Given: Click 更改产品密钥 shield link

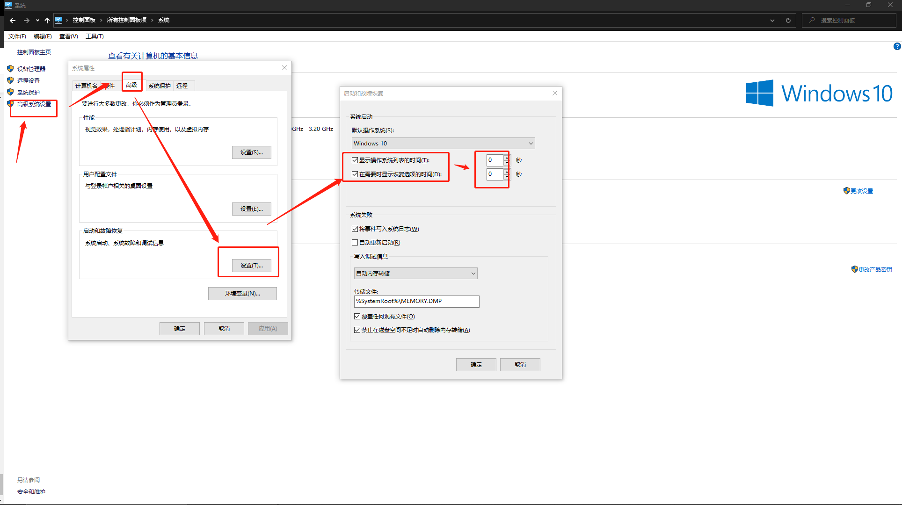Looking at the screenshot, I should coord(874,269).
